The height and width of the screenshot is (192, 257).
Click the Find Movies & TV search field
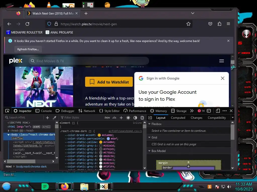pos(89,61)
